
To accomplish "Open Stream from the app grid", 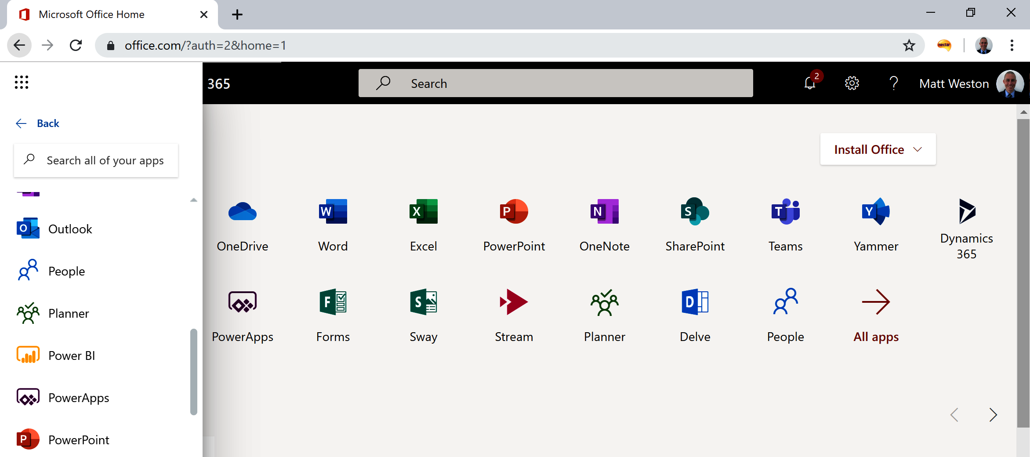I will coord(514,316).
